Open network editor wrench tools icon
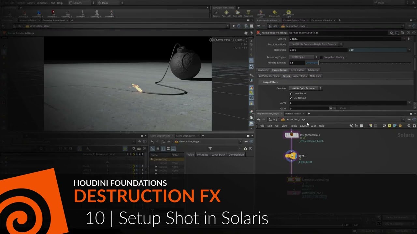The height and width of the screenshot is (234, 417). click(351, 126)
